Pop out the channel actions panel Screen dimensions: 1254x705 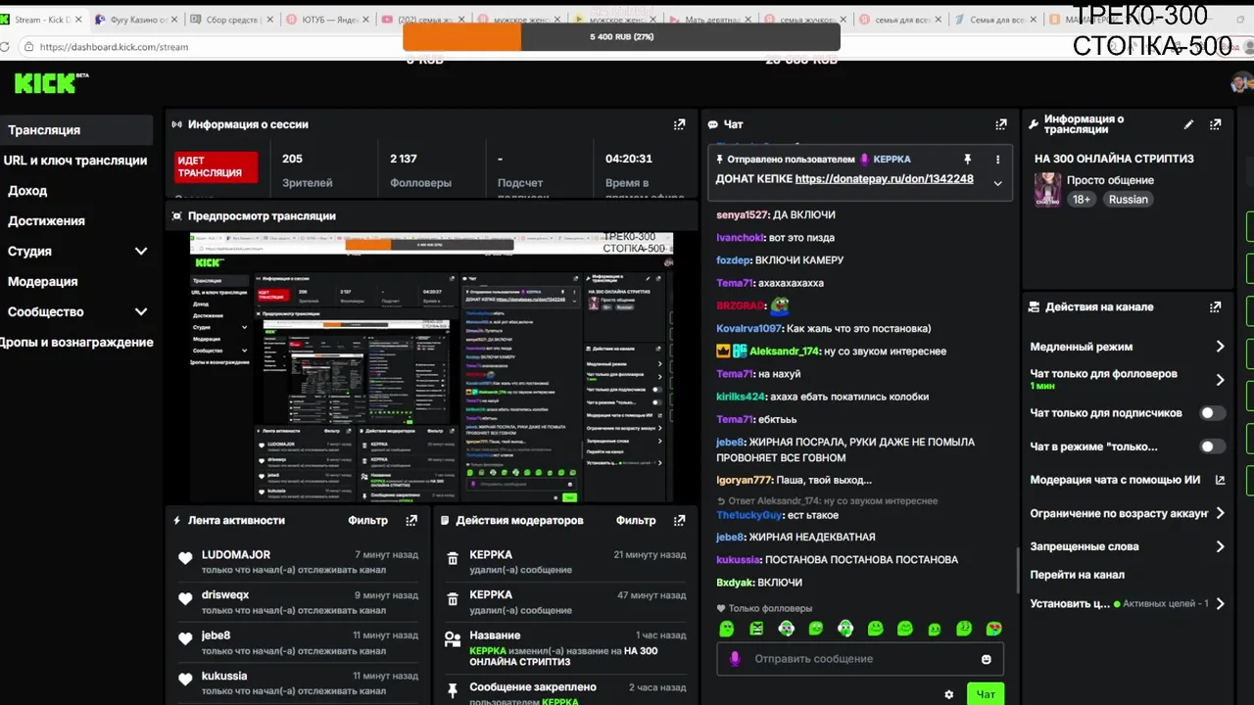pyautogui.click(x=1216, y=306)
